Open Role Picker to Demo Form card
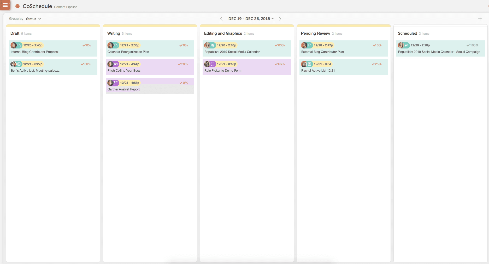This screenshot has width=489, height=264. coord(247,67)
